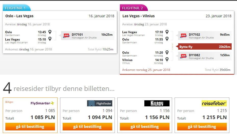This screenshot has width=237, height=136.
Task: Open the Flightfinder logo
Action: tap(100, 103)
